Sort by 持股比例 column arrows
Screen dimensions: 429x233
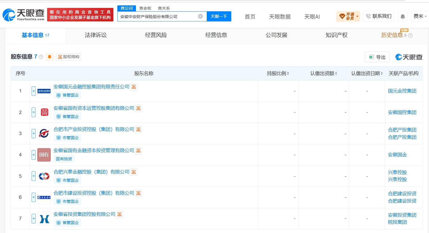pyautogui.click(x=288, y=74)
